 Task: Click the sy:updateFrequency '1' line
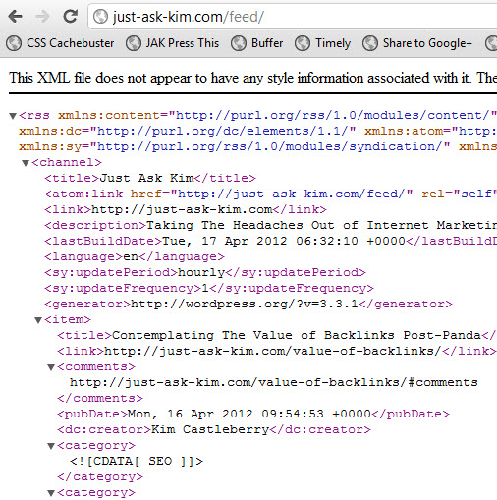209,288
